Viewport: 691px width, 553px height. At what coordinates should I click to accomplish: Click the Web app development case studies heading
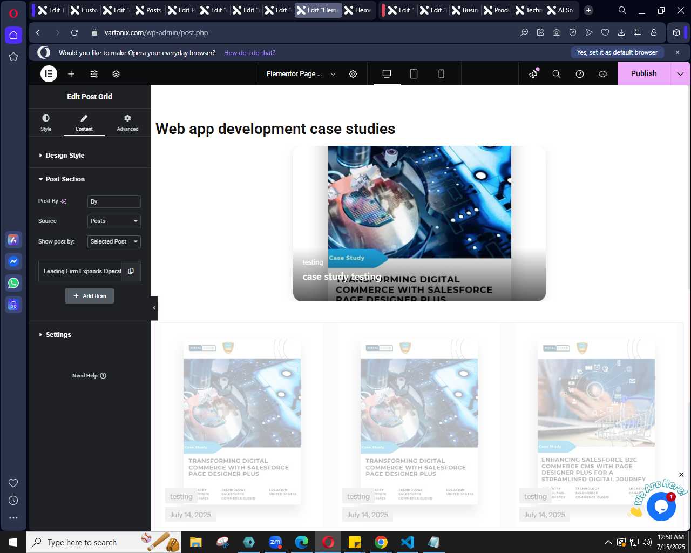click(275, 129)
